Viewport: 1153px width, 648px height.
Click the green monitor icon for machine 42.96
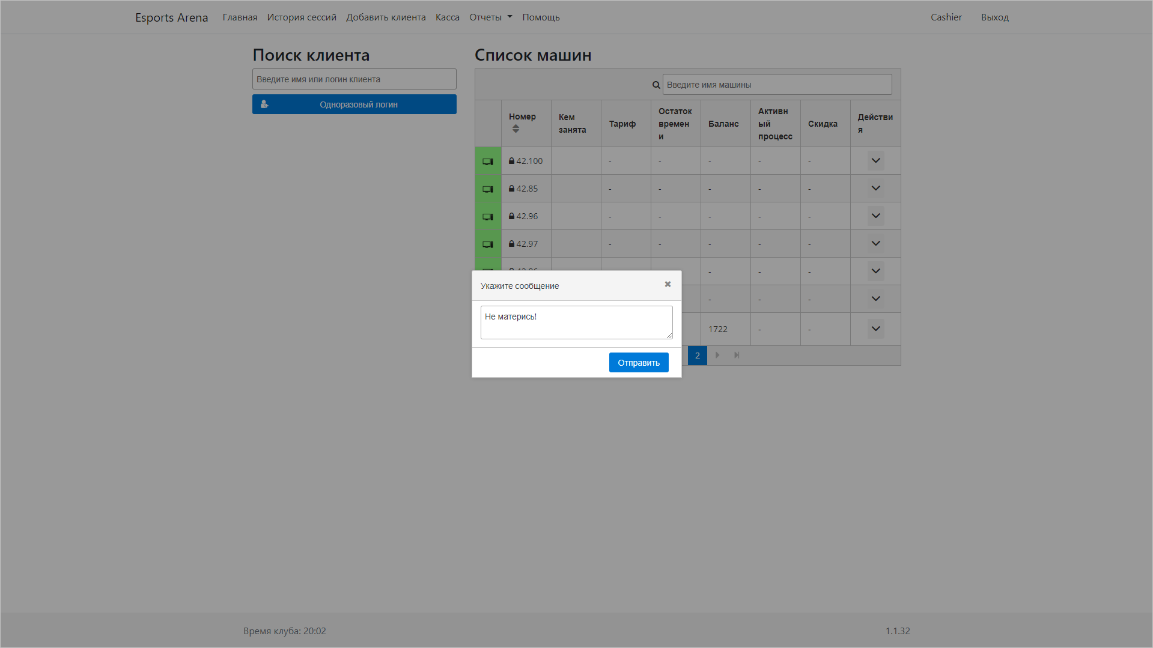(x=488, y=217)
